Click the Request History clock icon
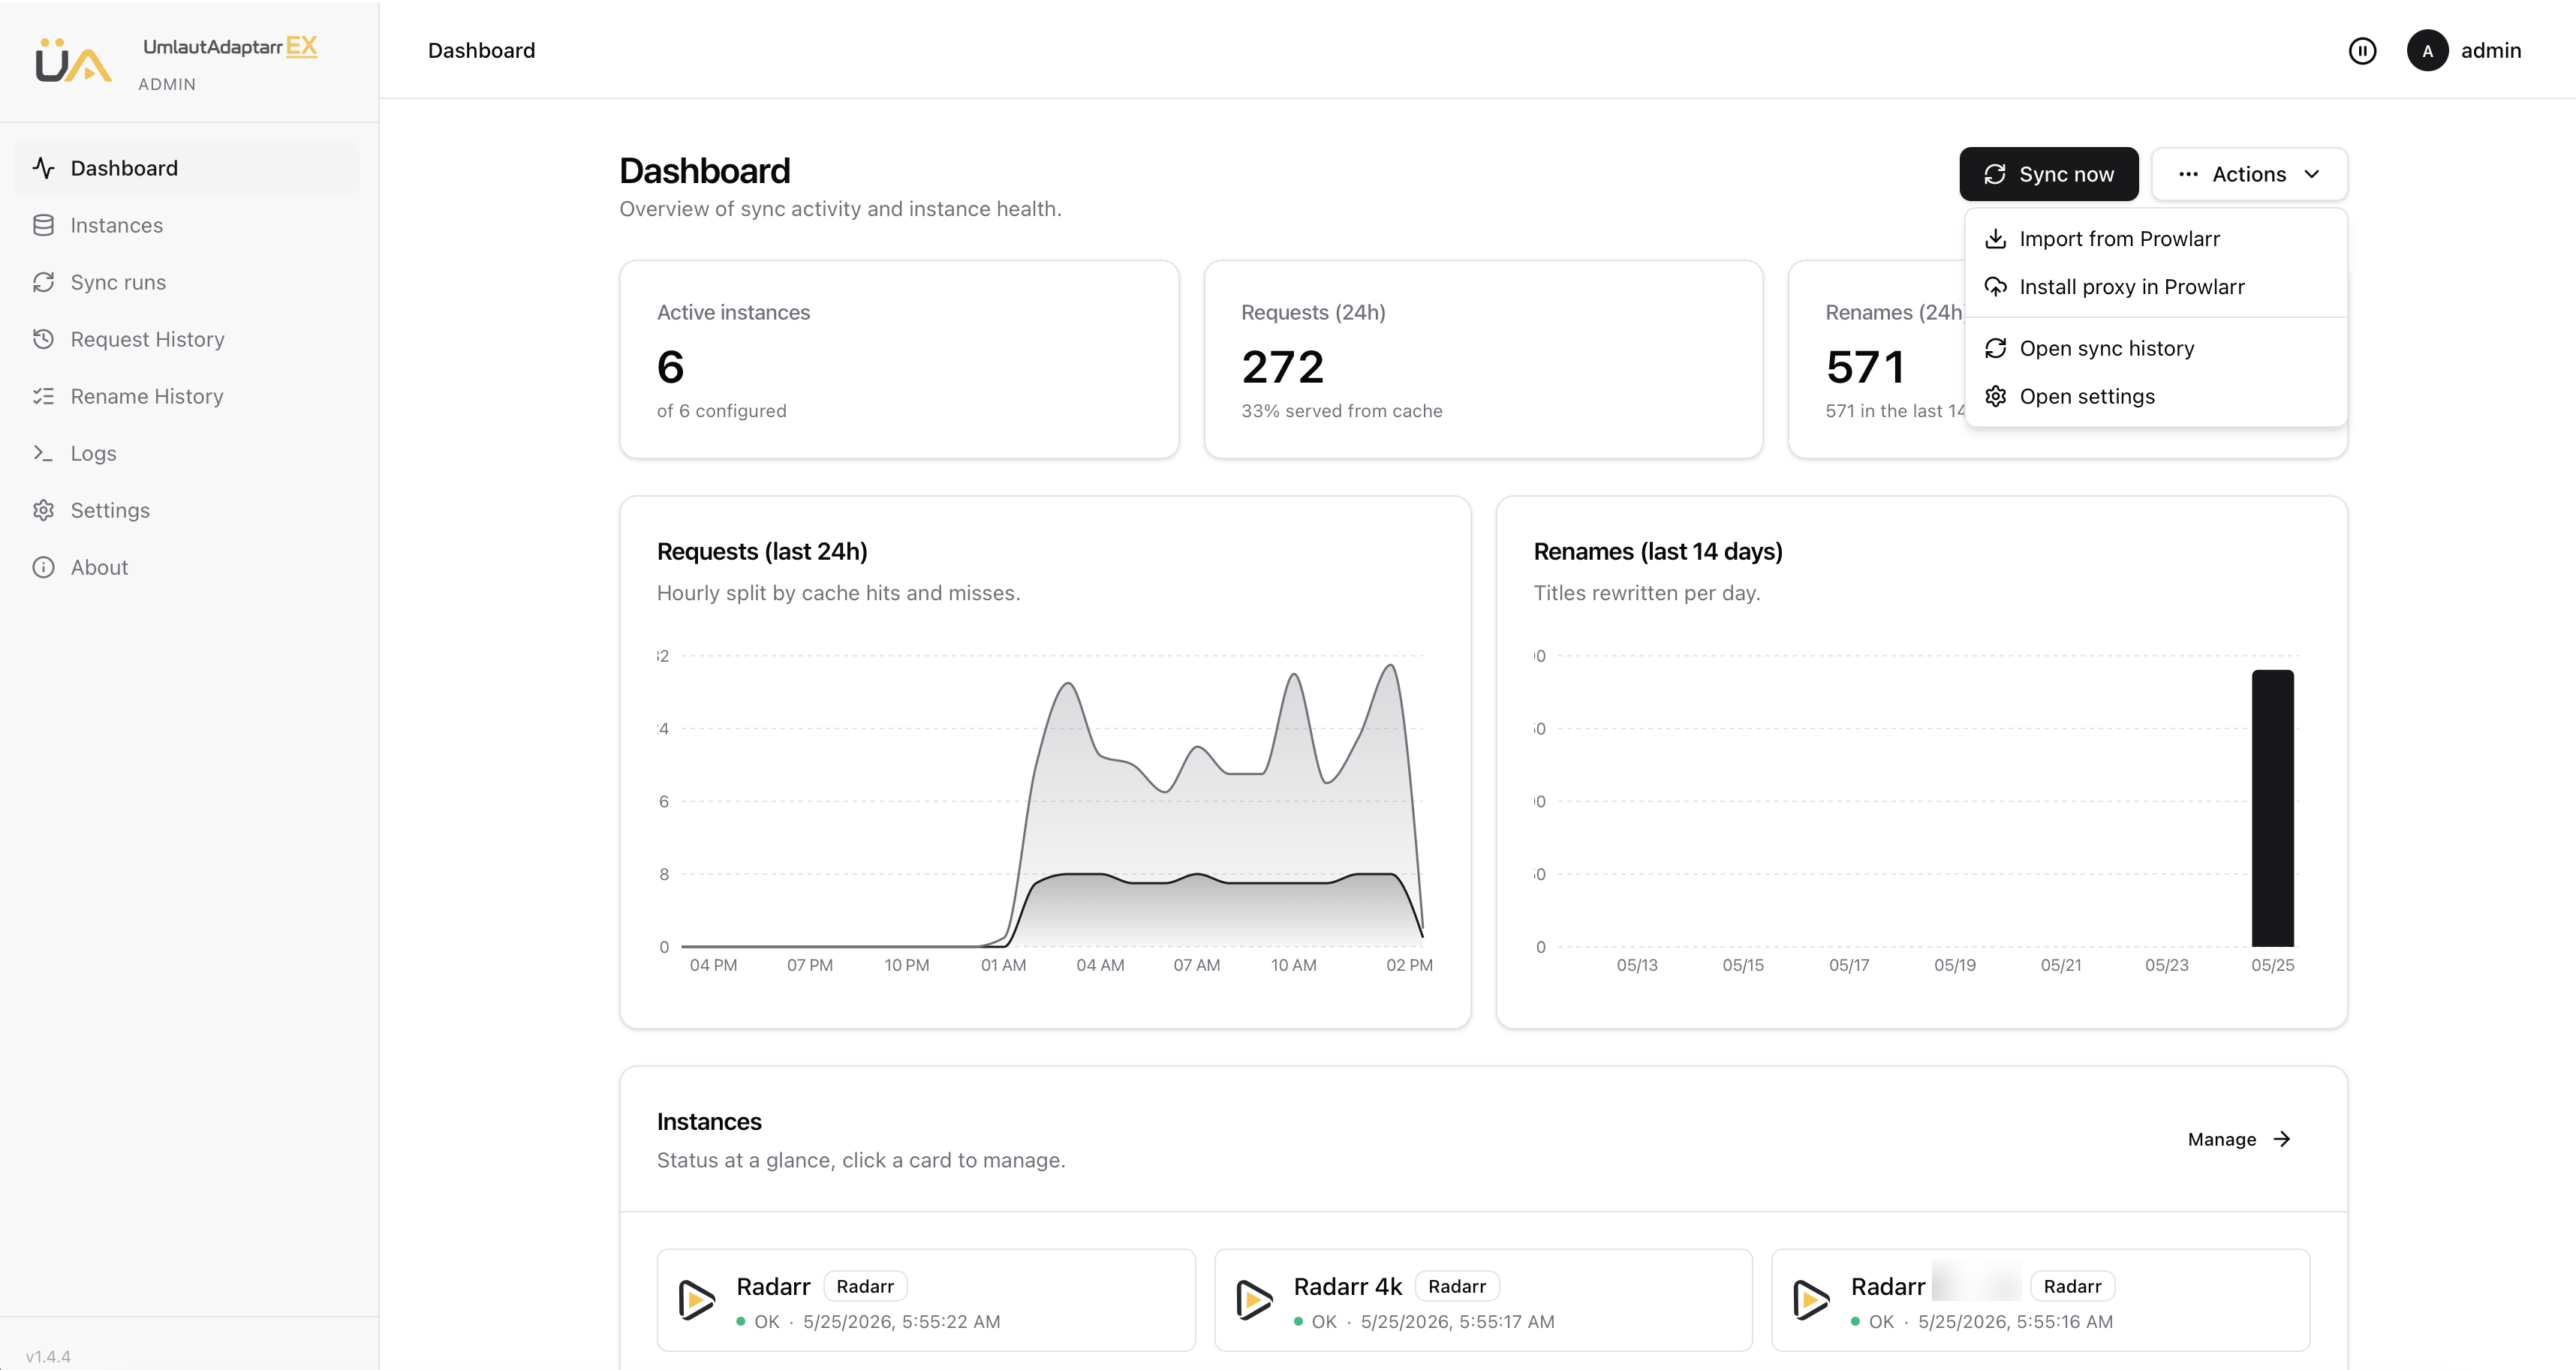This screenshot has height=1370, width=2576. (x=43, y=339)
